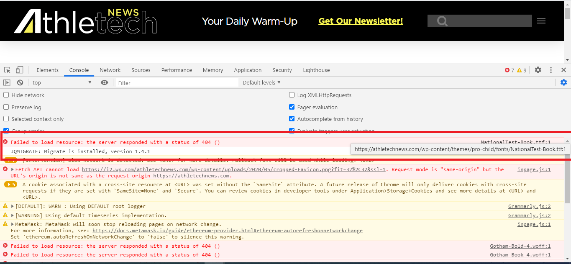Screen dimensions: 571x264
Task: Open live expression eye icon
Action: (105, 82)
